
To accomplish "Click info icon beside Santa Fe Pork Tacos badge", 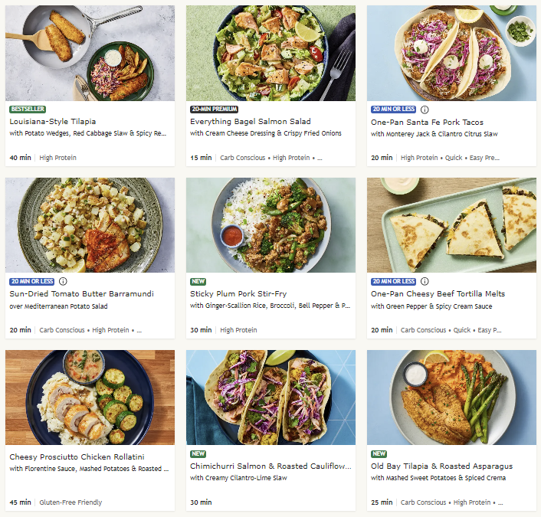I will 425,110.
